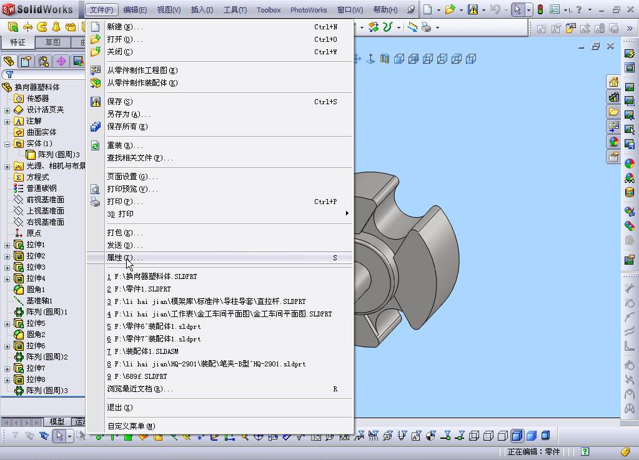
Task: Open the 插入(I) menu
Action: [202, 9]
